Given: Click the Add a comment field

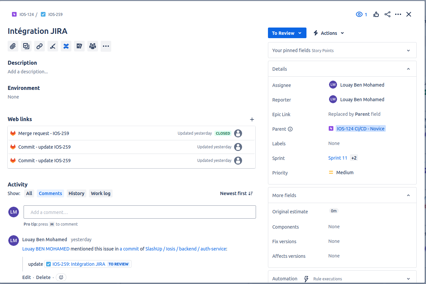Looking at the screenshot, I should click(139, 212).
